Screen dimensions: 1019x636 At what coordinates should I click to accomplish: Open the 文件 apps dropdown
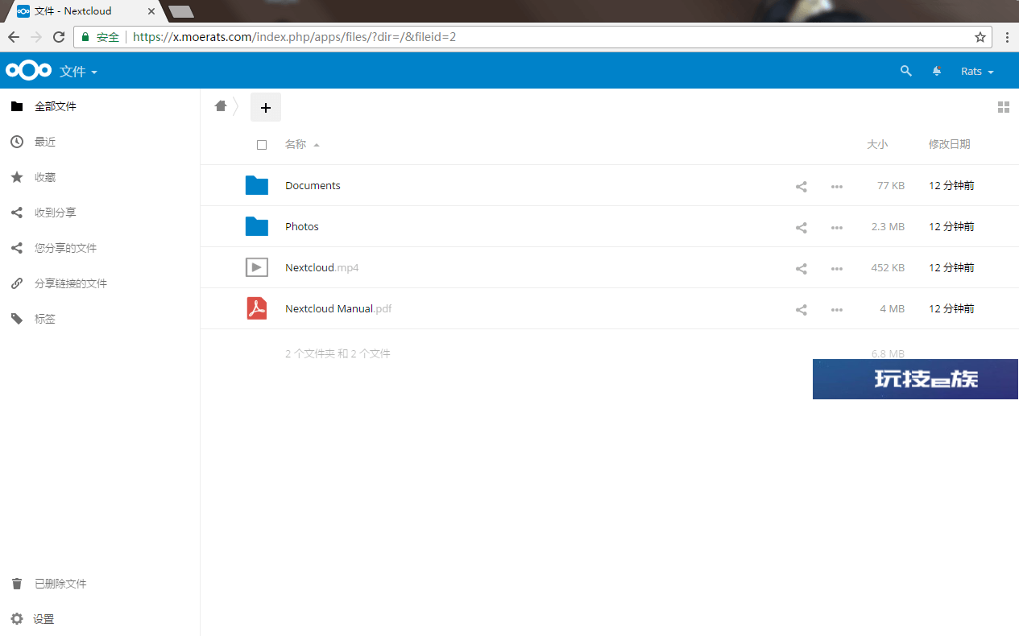[78, 72]
